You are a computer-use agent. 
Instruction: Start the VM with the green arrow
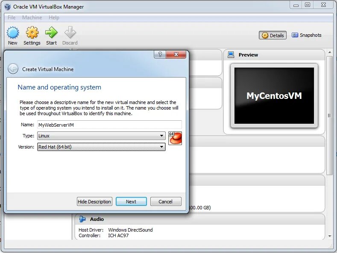click(x=51, y=36)
